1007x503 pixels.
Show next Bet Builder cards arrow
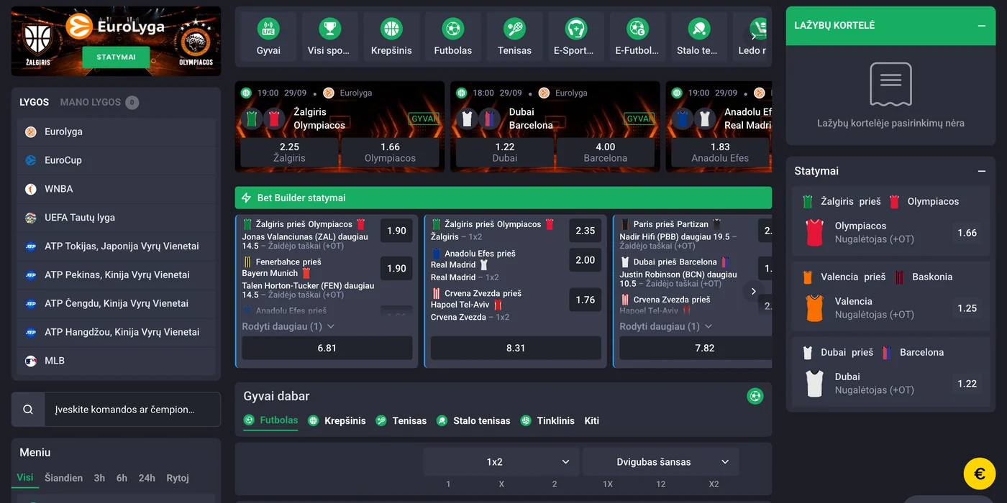[x=753, y=291]
